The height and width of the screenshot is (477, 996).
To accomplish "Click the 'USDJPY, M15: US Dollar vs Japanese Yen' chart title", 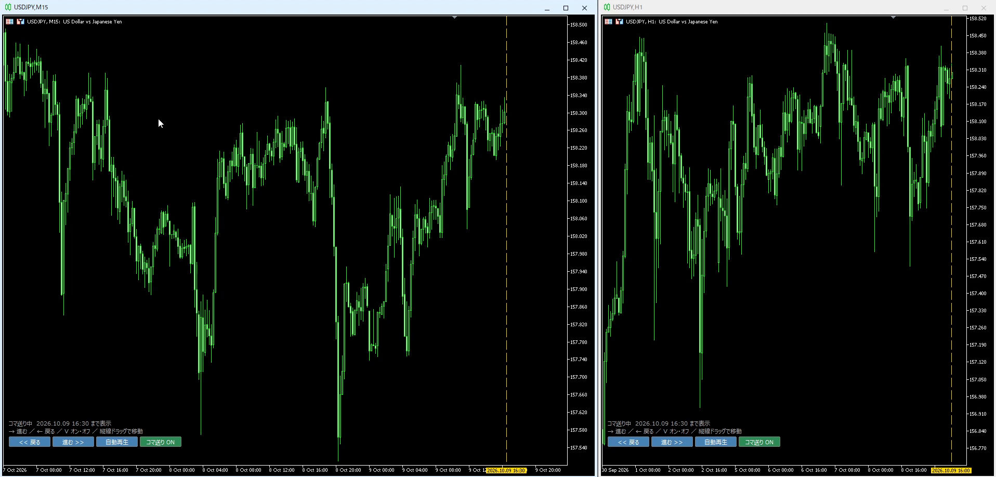I will click(74, 22).
